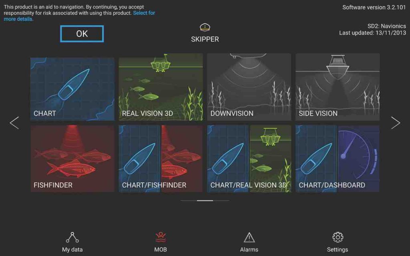Go to previous home page with left arrow
The image size is (410, 256).
coord(14,123)
